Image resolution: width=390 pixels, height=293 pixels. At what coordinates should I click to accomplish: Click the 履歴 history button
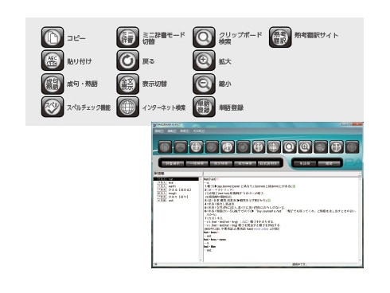click(329, 163)
